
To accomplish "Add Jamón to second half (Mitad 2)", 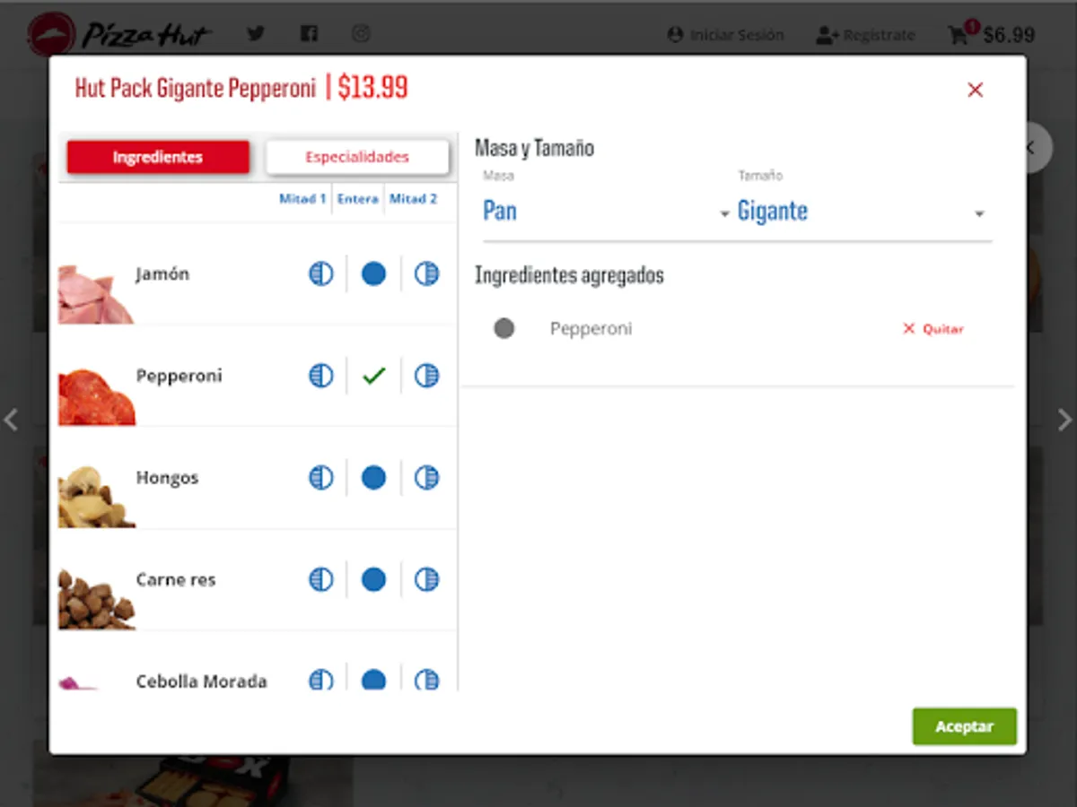I will pos(426,273).
